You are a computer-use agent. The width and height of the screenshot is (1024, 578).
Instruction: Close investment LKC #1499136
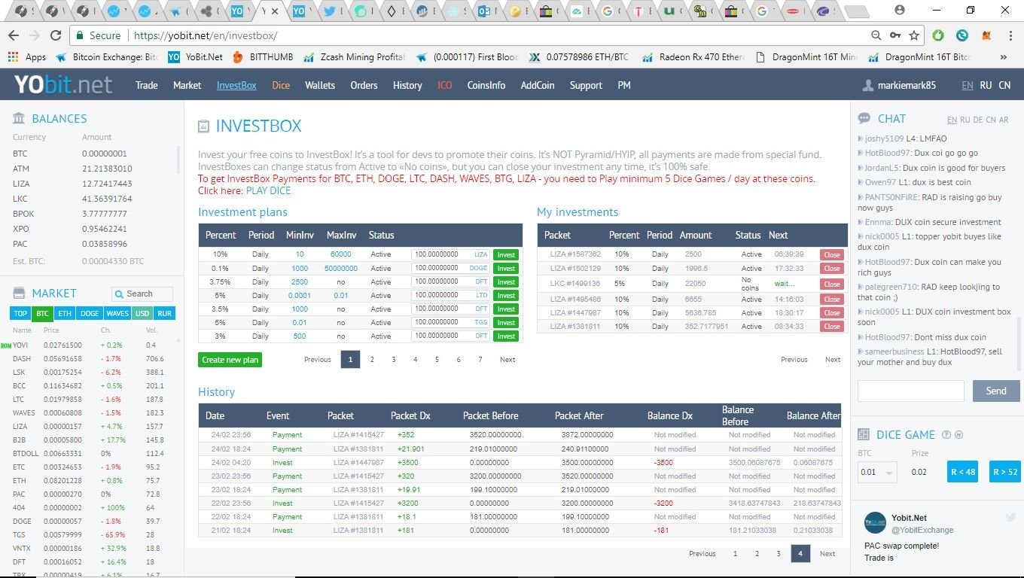tap(831, 284)
